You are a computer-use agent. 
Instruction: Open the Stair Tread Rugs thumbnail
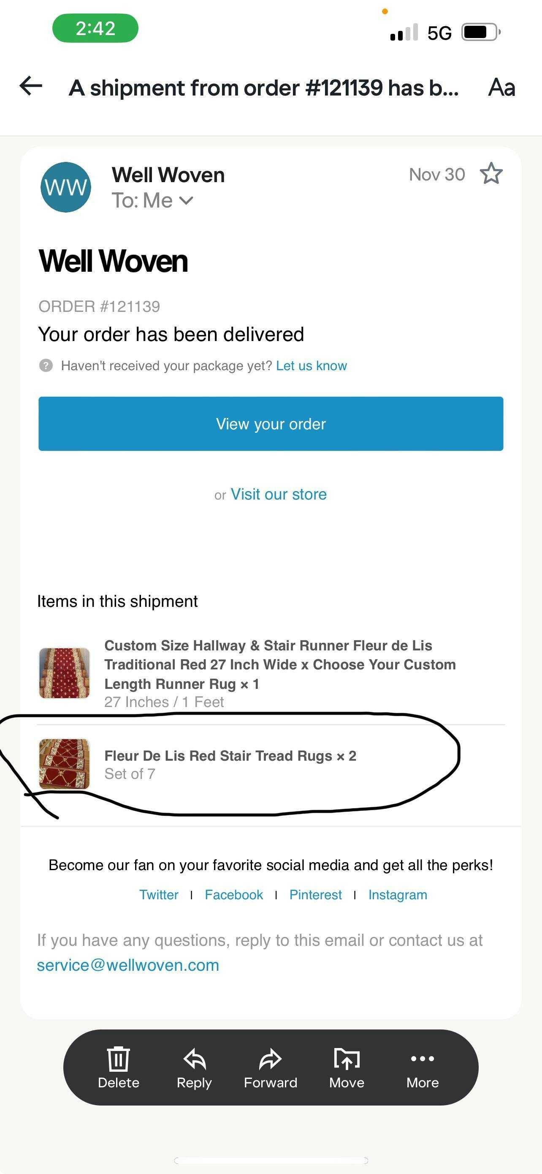[65, 764]
